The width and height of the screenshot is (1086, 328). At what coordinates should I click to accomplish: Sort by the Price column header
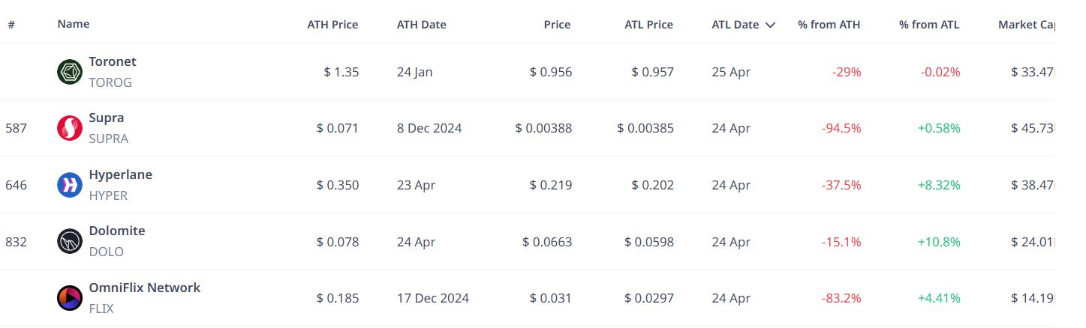[557, 25]
